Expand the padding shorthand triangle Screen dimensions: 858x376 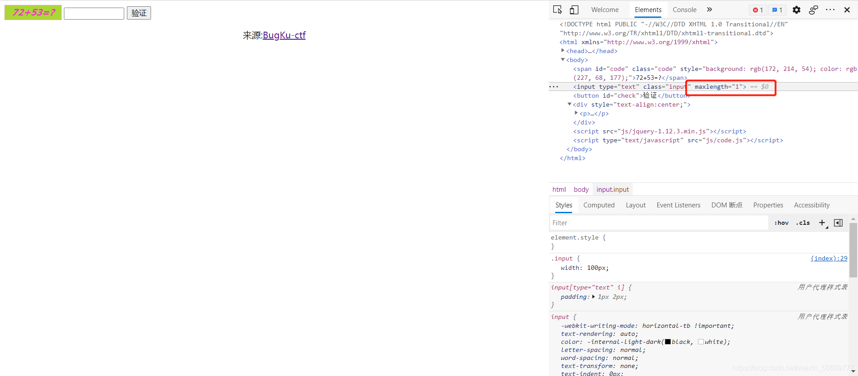(x=593, y=297)
